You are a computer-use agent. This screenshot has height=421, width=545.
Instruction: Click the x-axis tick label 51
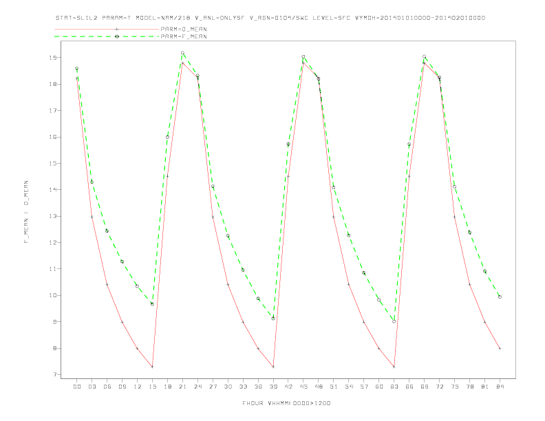pos(334,387)
